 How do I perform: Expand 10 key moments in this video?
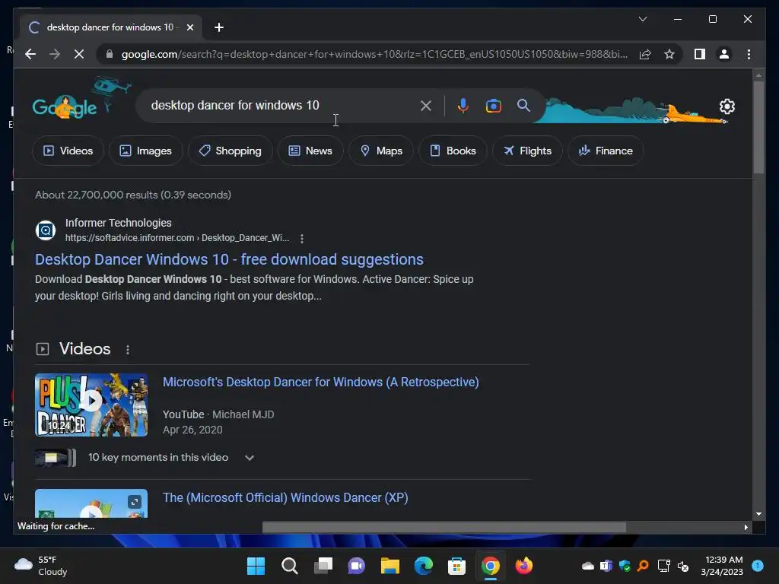click(249, 457)
